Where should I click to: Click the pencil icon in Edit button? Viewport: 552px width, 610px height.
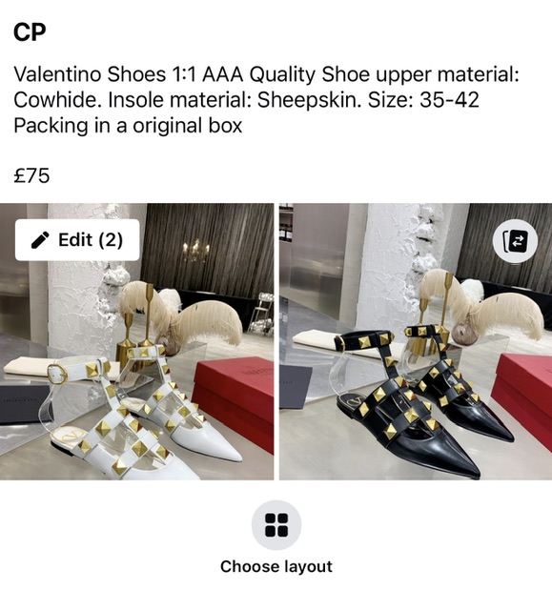click(x=40, y=239)
